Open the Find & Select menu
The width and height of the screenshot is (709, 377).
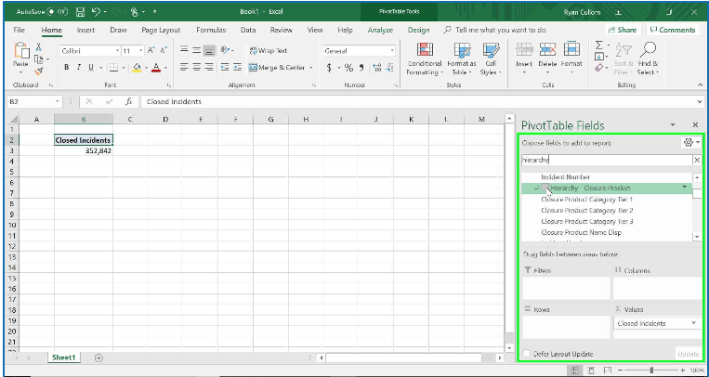click(x=648, y=58)
